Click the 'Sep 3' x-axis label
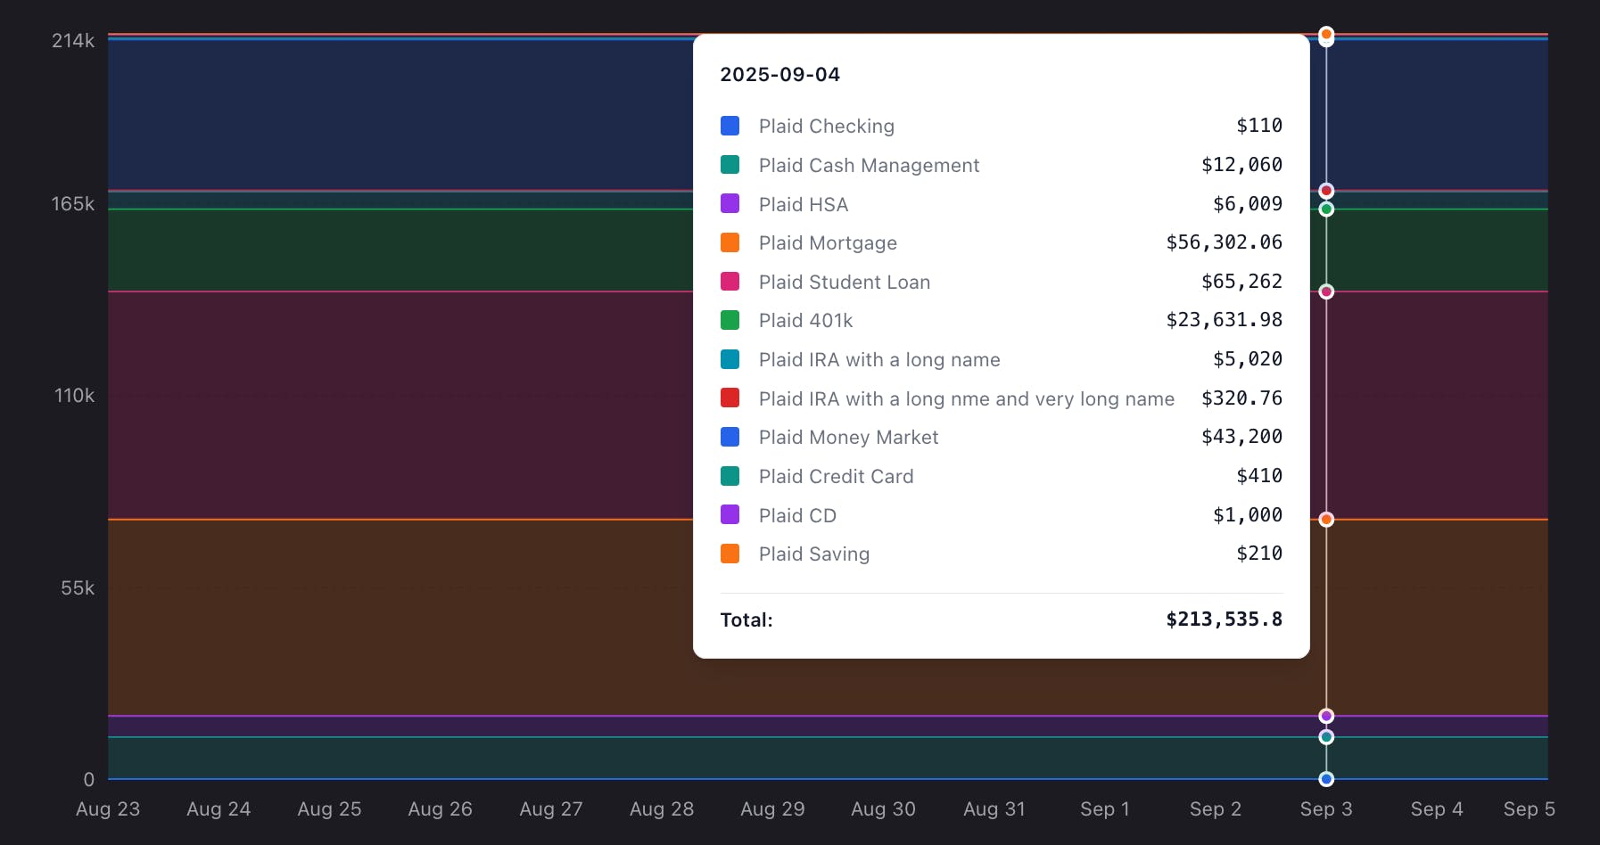The height and width of the screenshot is (845, 1600). click(x=1326, y=809)
